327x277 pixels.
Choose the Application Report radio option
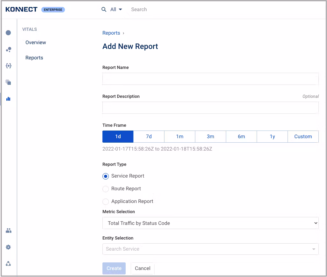(x=106, y=202)
